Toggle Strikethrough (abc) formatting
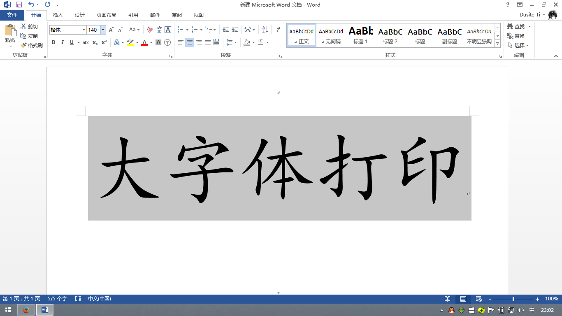Screen dimensions: 562x316 [86, 42]
